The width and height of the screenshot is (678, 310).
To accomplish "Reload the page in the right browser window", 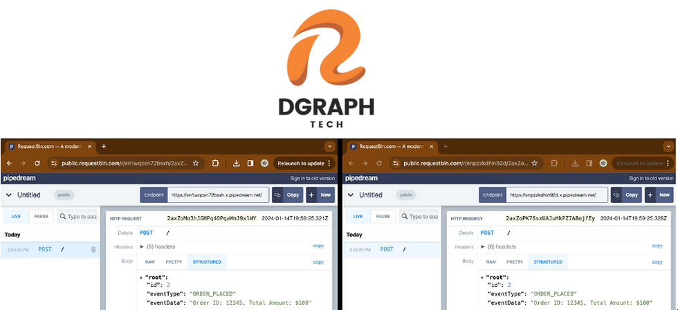I will (x=379, y=163).
